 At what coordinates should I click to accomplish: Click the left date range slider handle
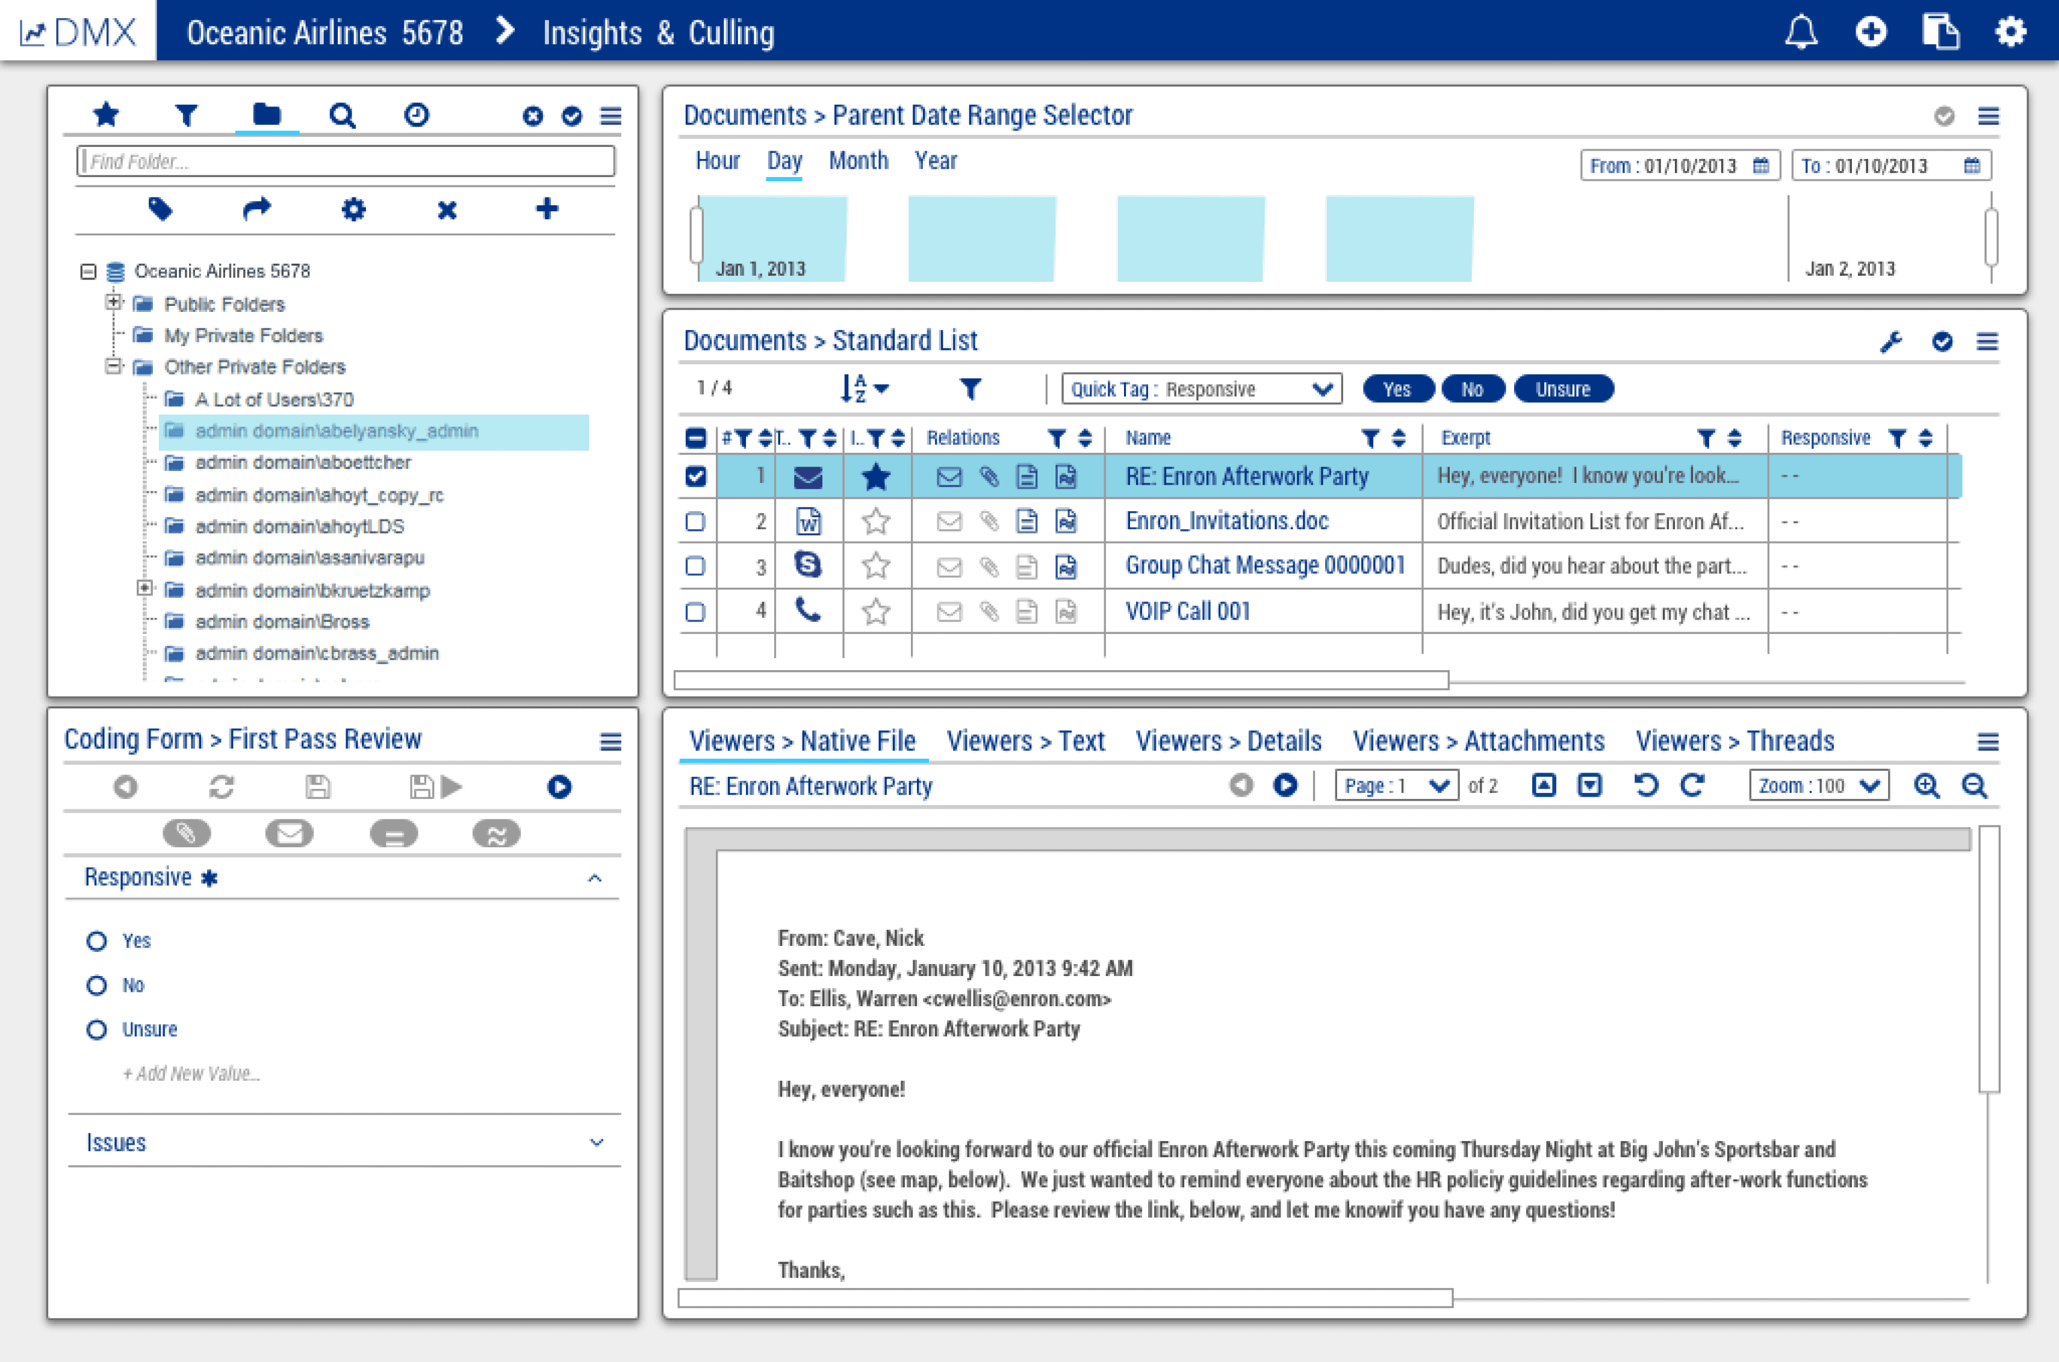tap(695, 235)
